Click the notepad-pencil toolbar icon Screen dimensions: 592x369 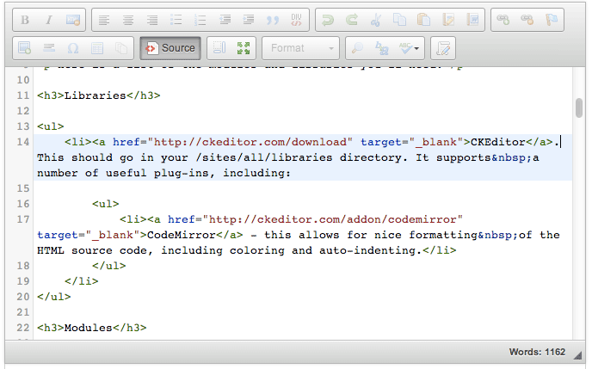point(443,48)
